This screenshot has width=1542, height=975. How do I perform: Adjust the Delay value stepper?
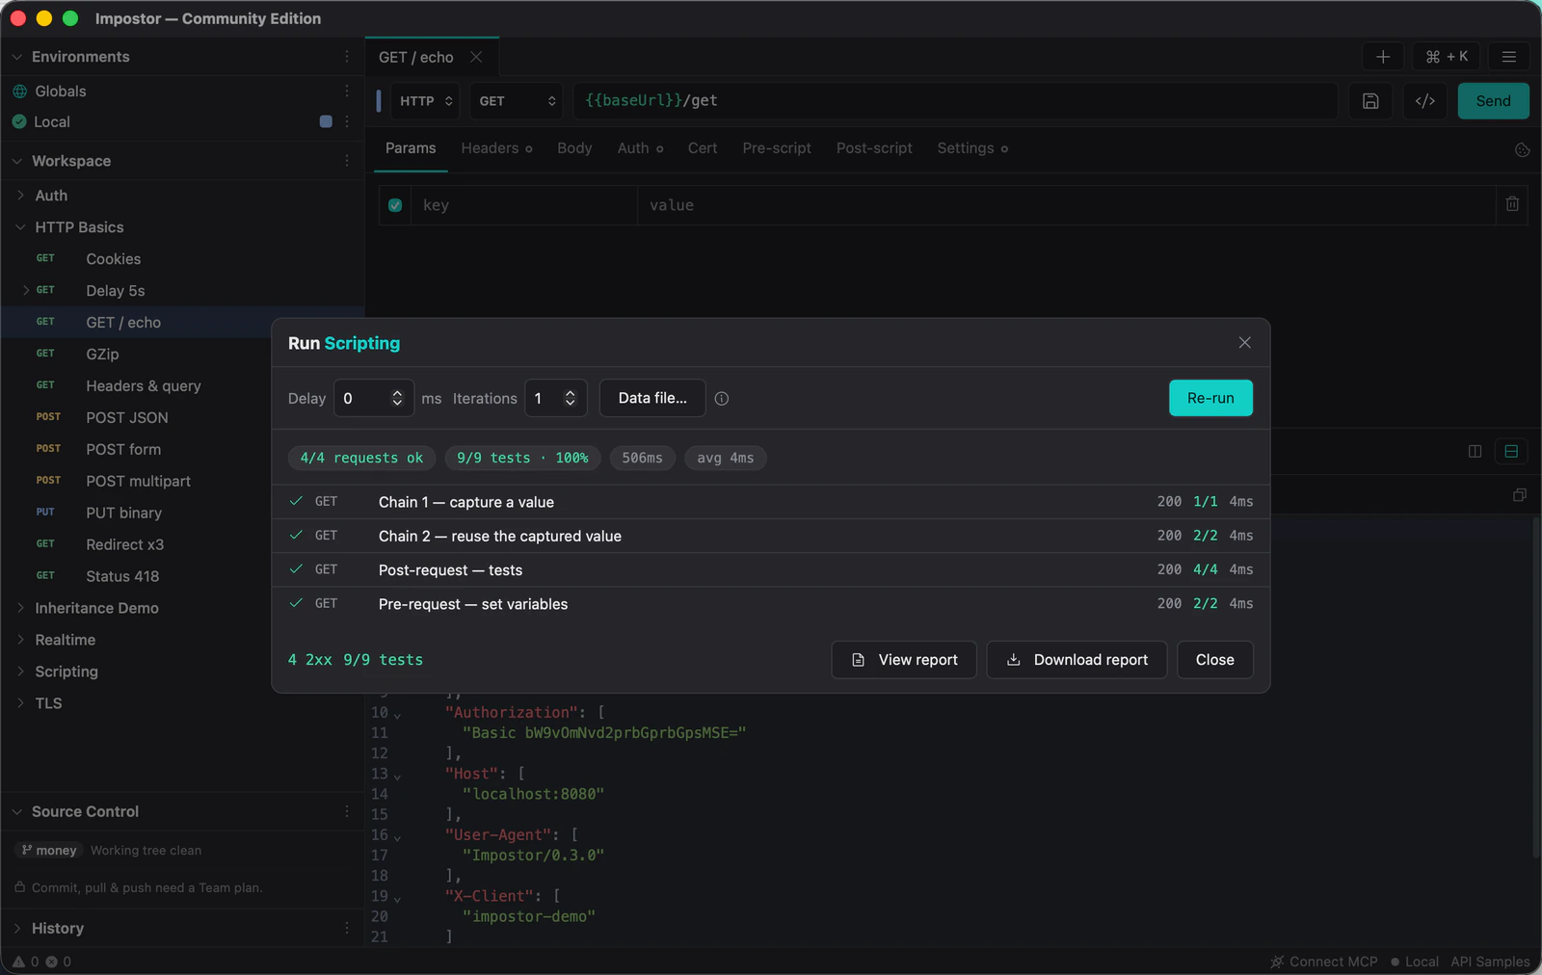point(397,398)
